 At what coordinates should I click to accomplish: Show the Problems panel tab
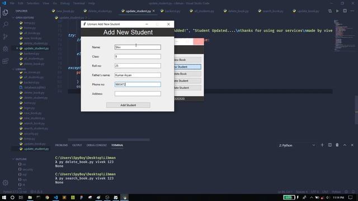tap(62, 145)
